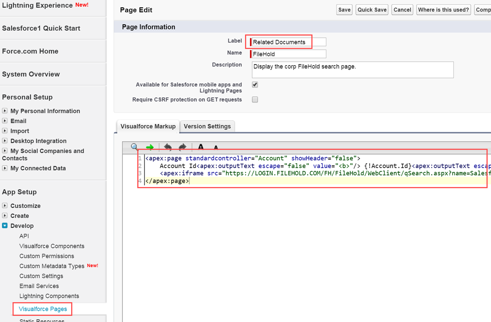Image resolution: width=491 pixels, height=322 pixels.
Task: Open Lightning Components from the Develop menu
Action: [49, 296]
